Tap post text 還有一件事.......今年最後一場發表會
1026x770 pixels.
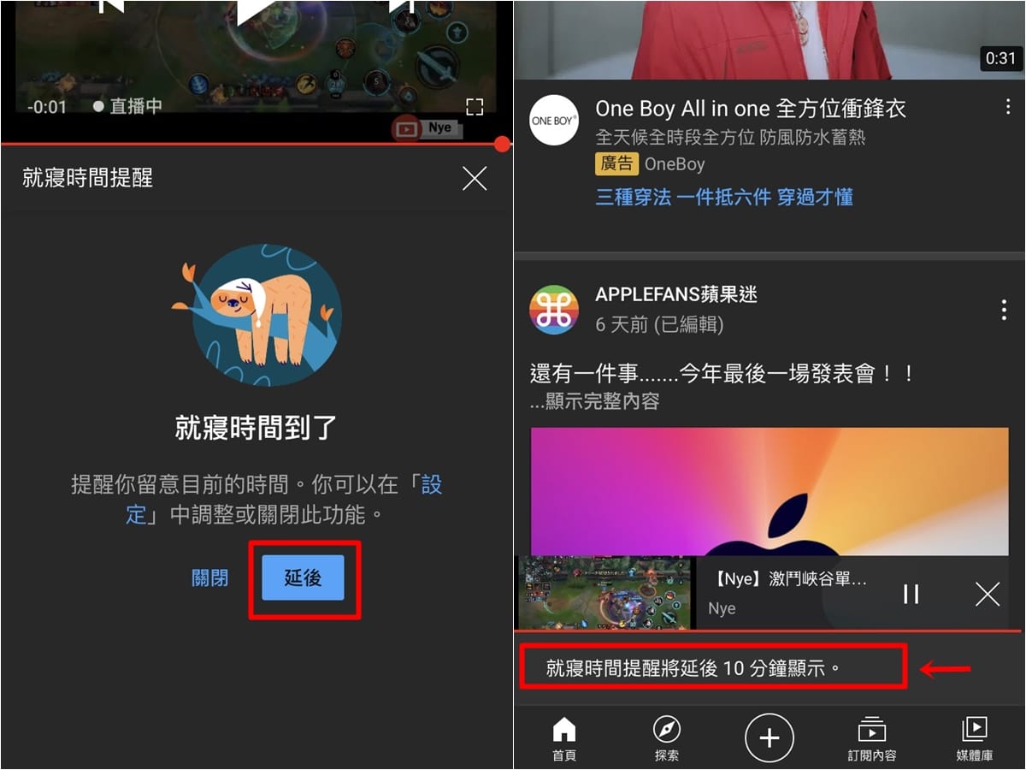(x=722, y=374)
